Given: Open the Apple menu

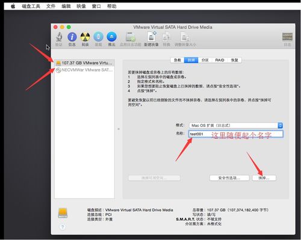Looking at the screenshot, I should [x=13, y=6].
